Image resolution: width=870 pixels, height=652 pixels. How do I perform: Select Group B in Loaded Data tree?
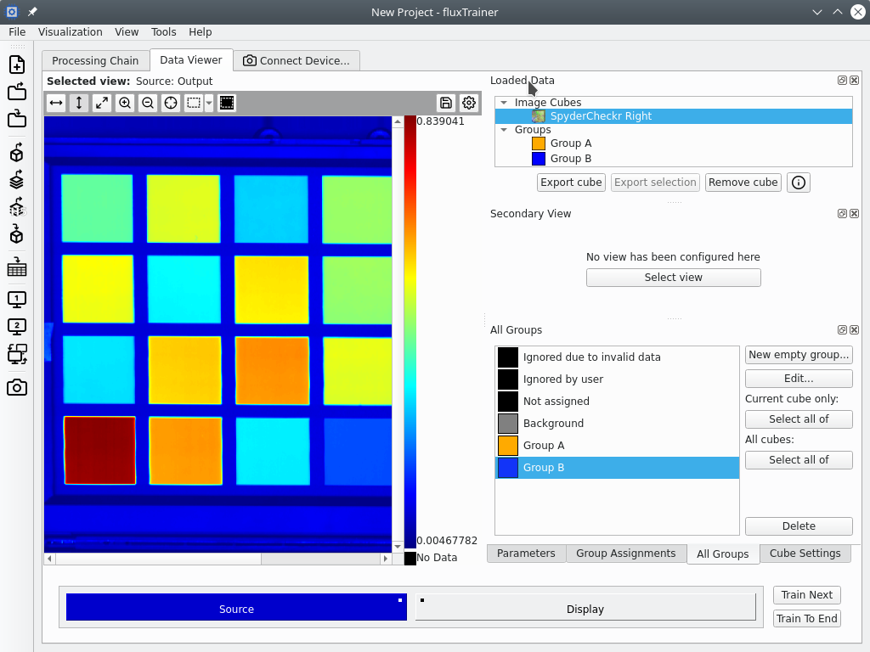coord(673,159)
